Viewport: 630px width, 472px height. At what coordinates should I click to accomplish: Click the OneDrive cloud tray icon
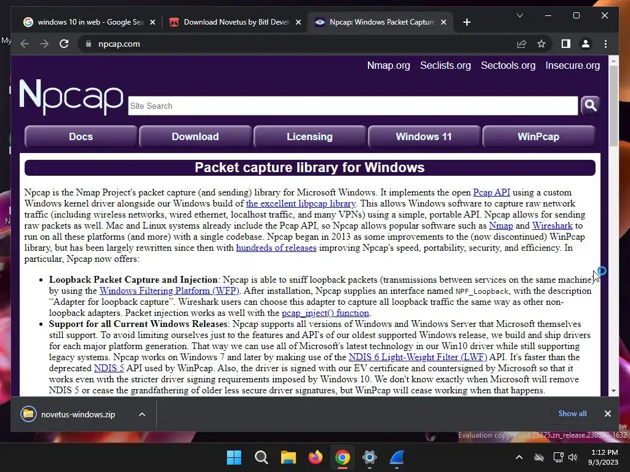coord(539,457)
